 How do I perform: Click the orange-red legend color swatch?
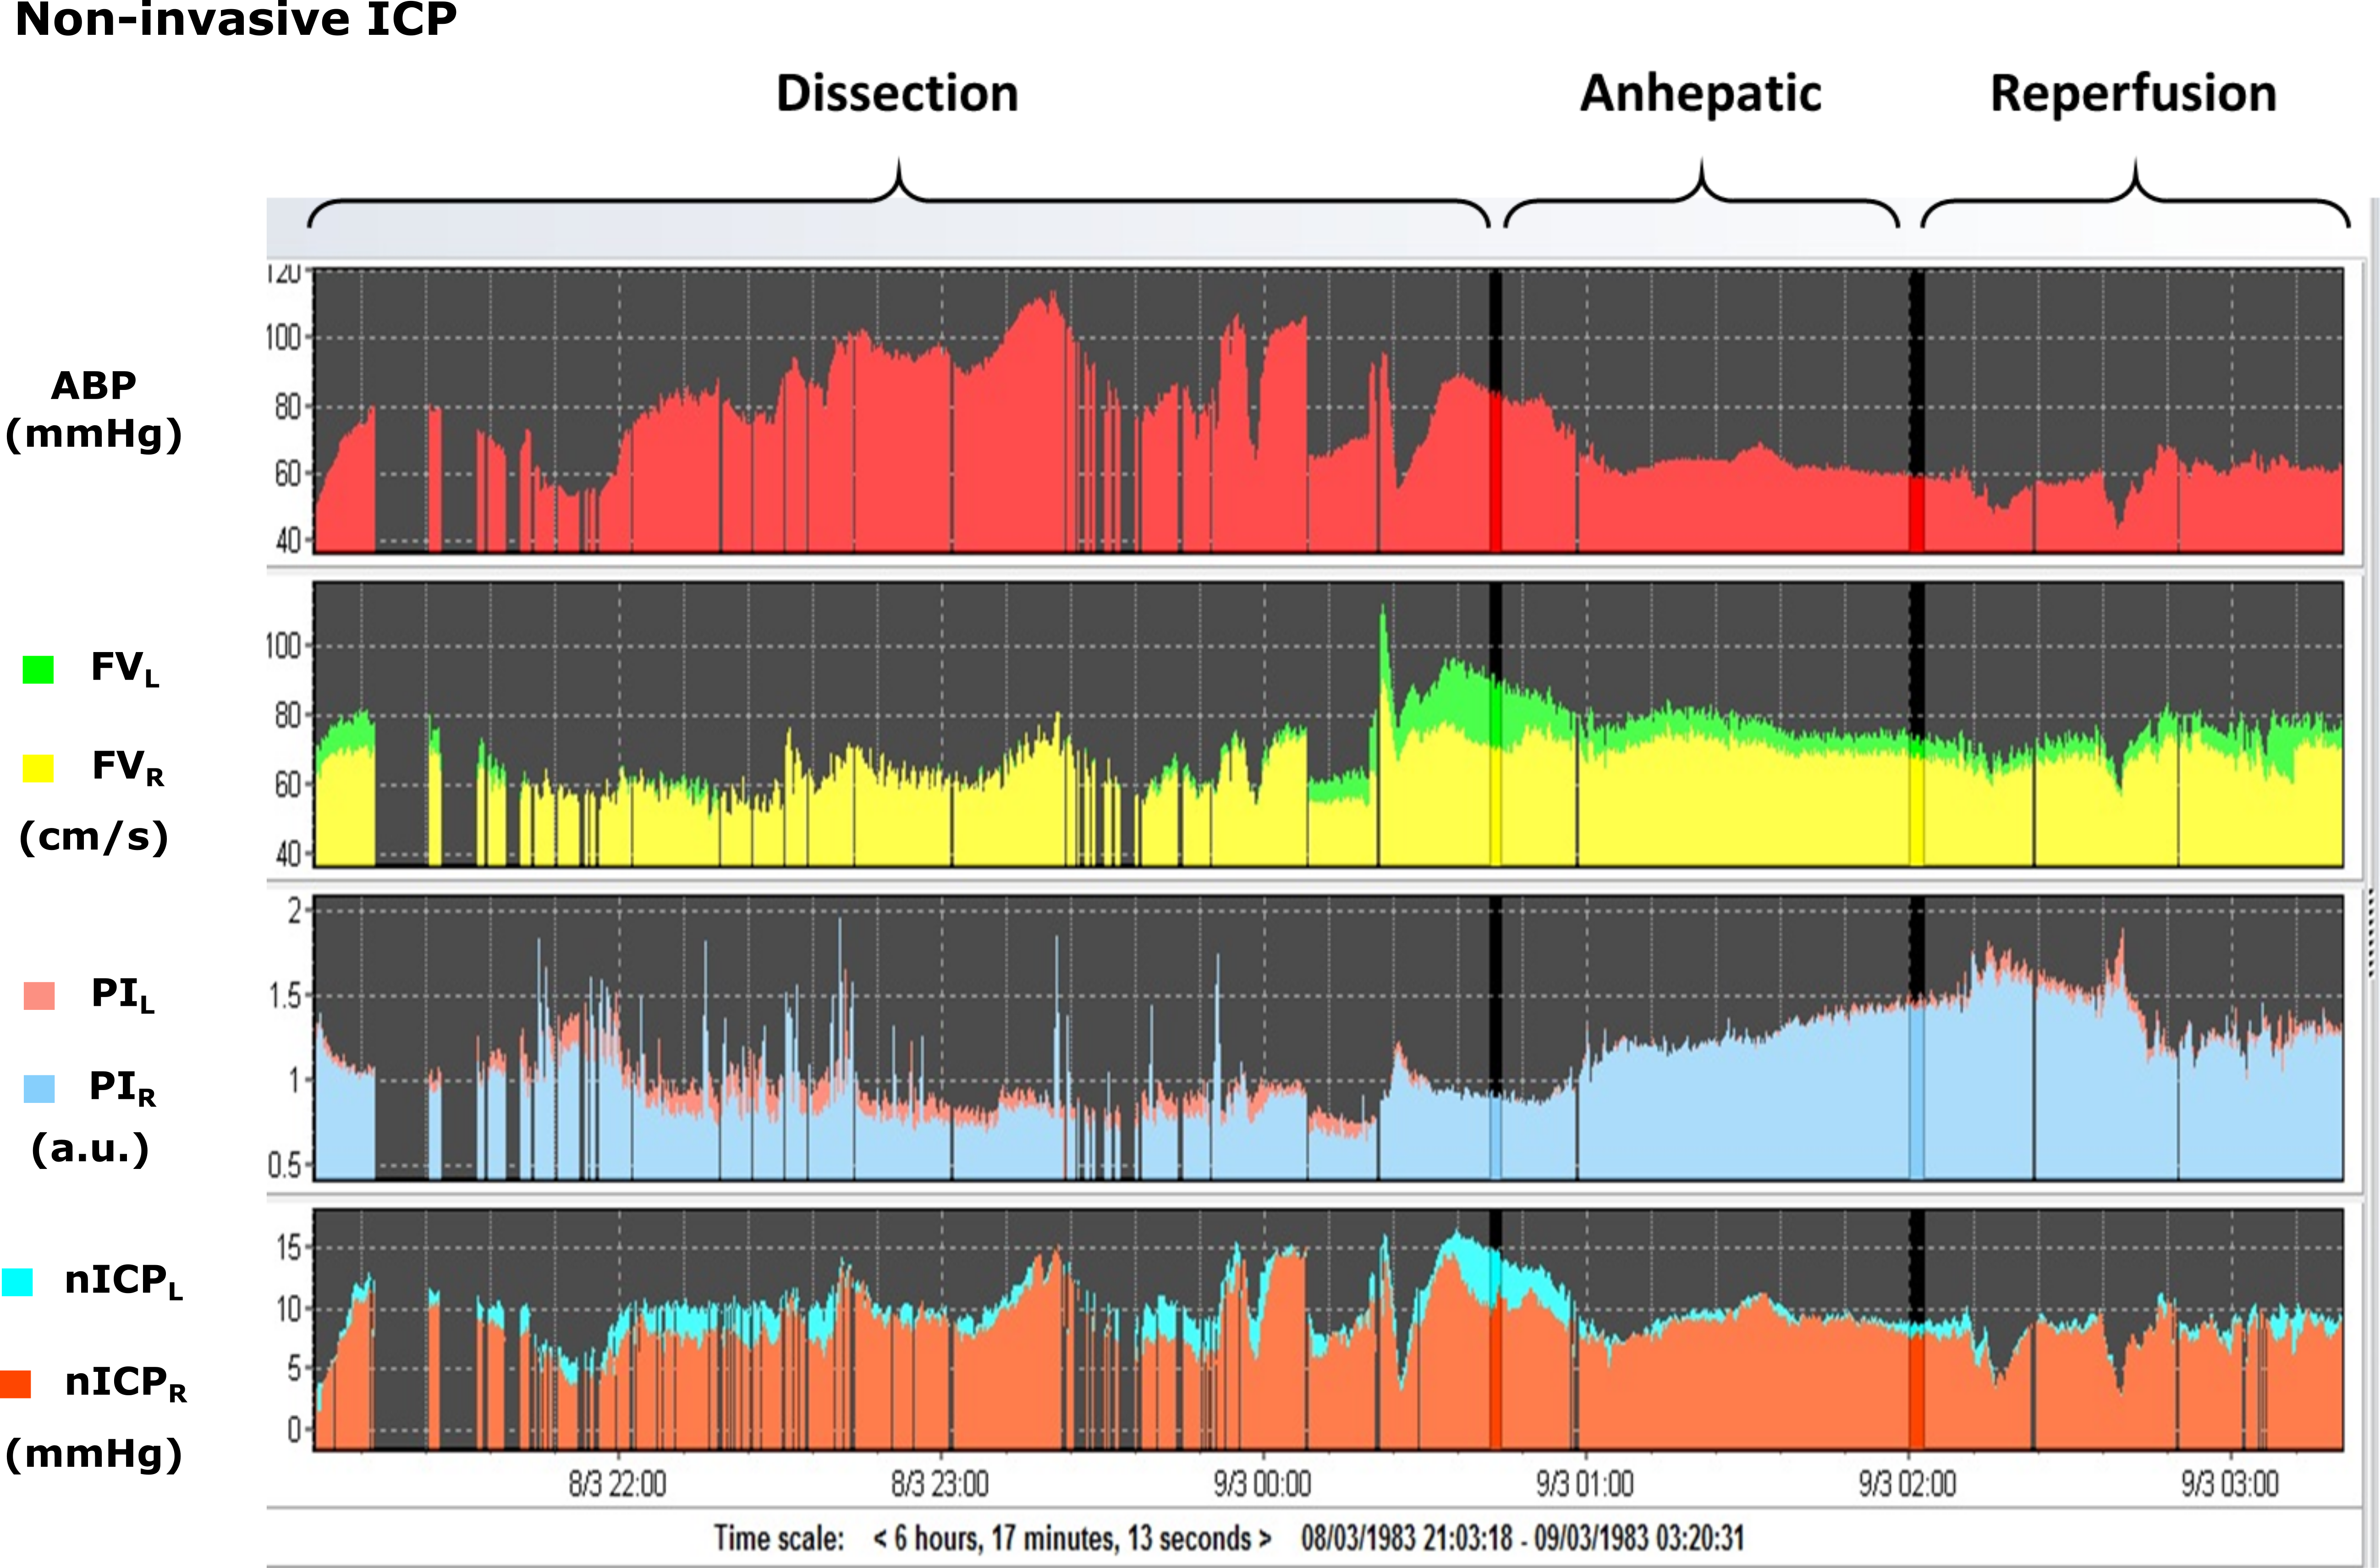(x=16, y=1384)
